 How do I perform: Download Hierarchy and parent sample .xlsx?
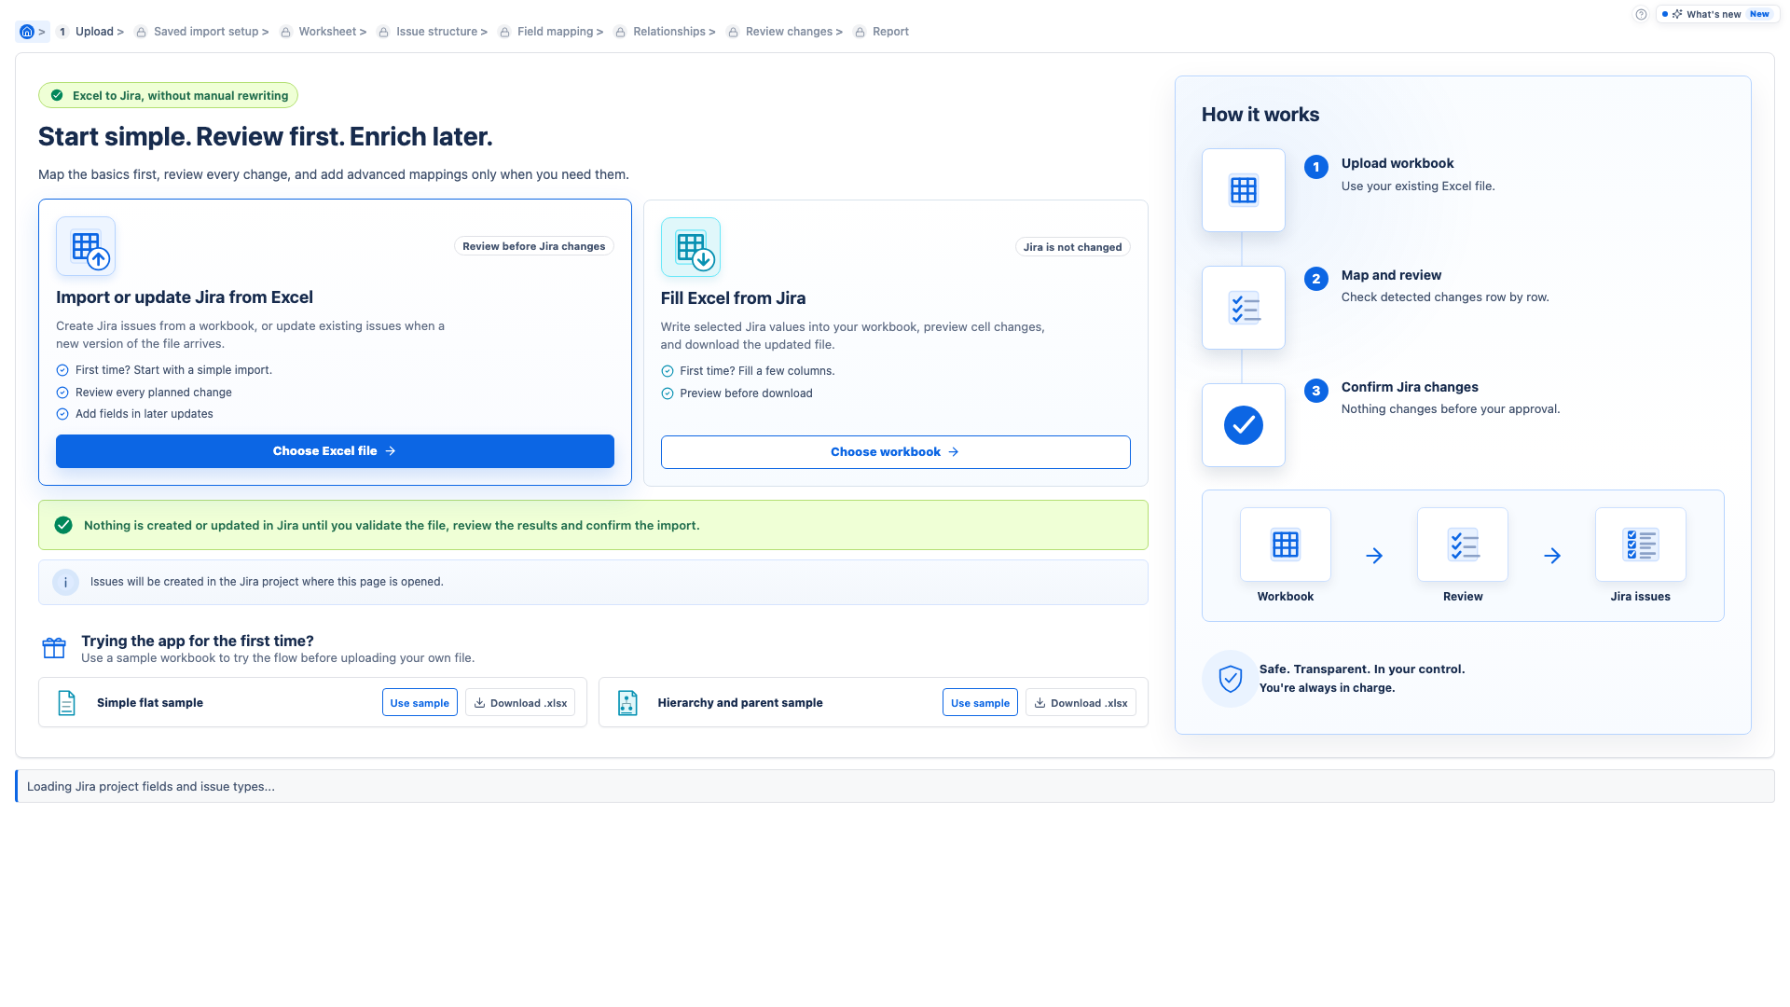pos(1081,703)
